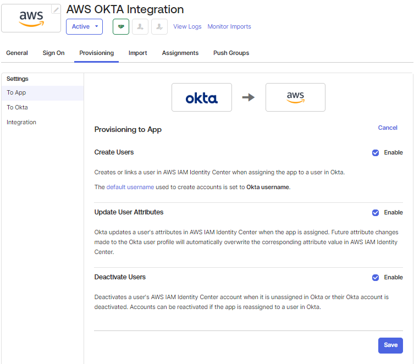Screen dimensions: 414x364
Task: Click the Settings sidebar heading
Action: [x=18, y=79]
